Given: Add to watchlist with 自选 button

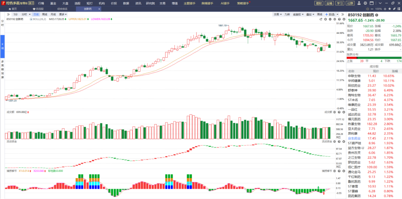Looking at the screenshot, I should tap(330, 14).
